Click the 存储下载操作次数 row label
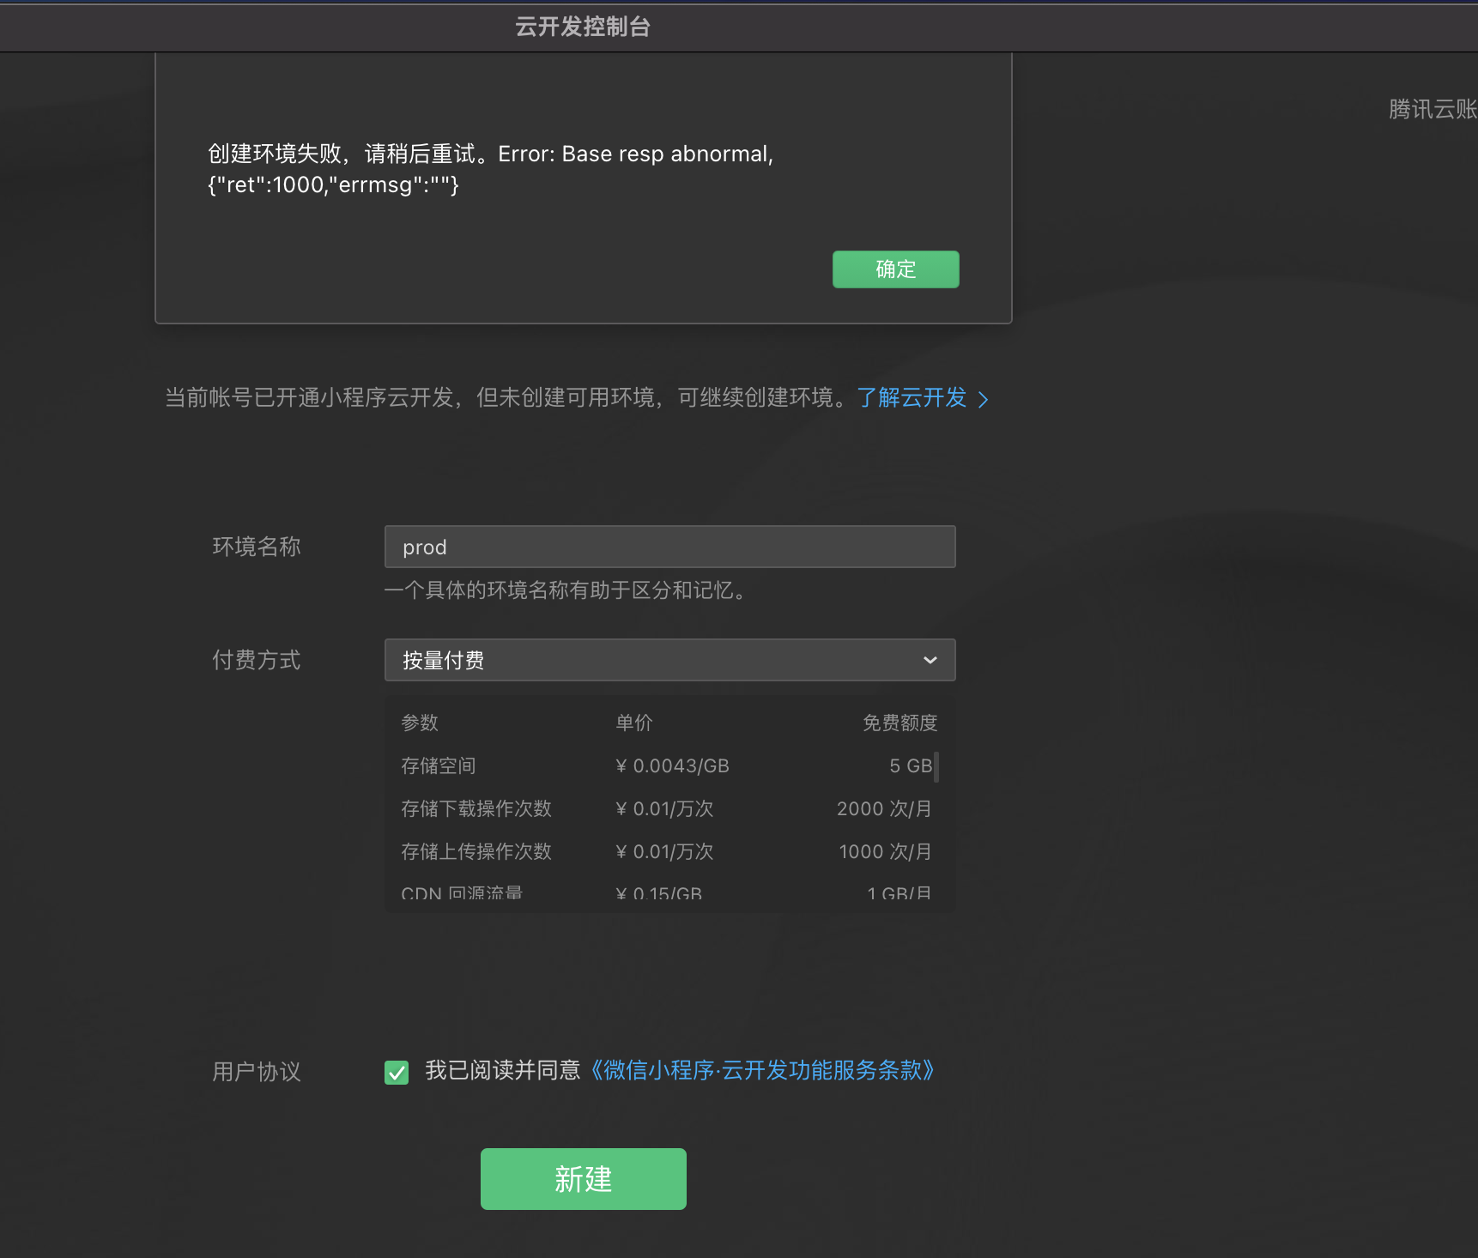The width and height of the screenshot is (1478, 1258). coord(476,808)
